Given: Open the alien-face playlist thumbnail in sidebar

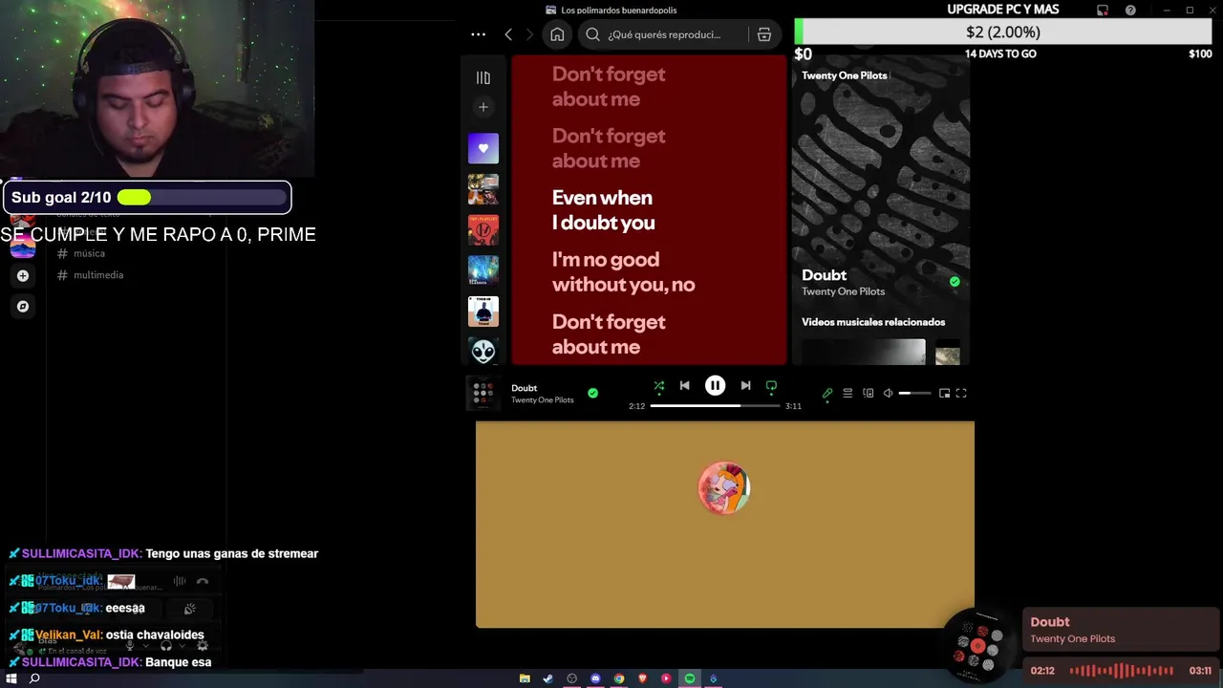Looking at the screenshot, I should tap(483, 351).
